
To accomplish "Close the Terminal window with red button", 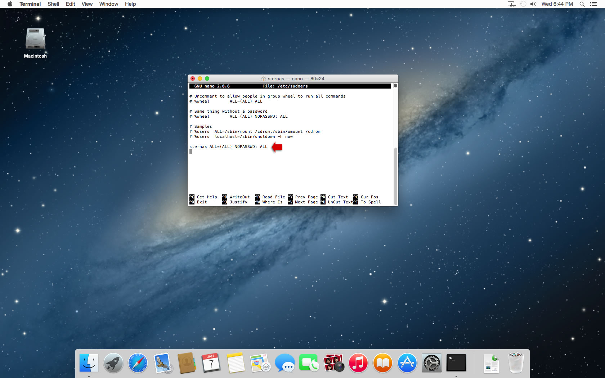I will [193, 78].
